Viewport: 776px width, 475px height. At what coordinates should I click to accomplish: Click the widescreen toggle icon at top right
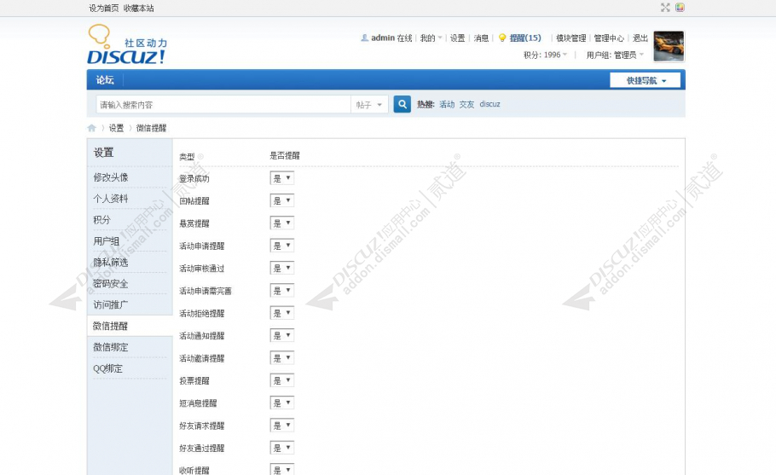[x=665, y=8]
